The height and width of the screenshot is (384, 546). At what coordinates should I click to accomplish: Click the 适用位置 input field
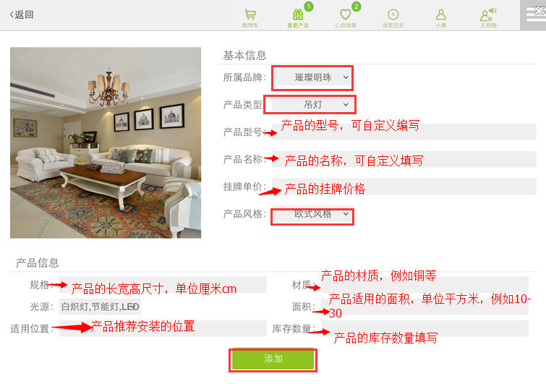163,328
